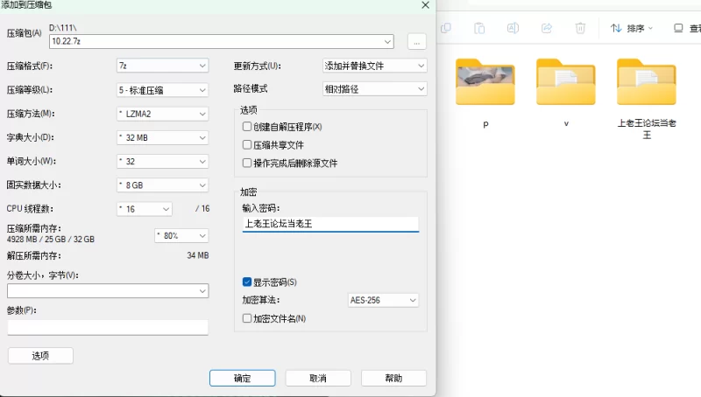Viewport: 701px width, 397px height.
Task: Click the Copy icon in Explorer toolbar
Action: pos(446,28)
